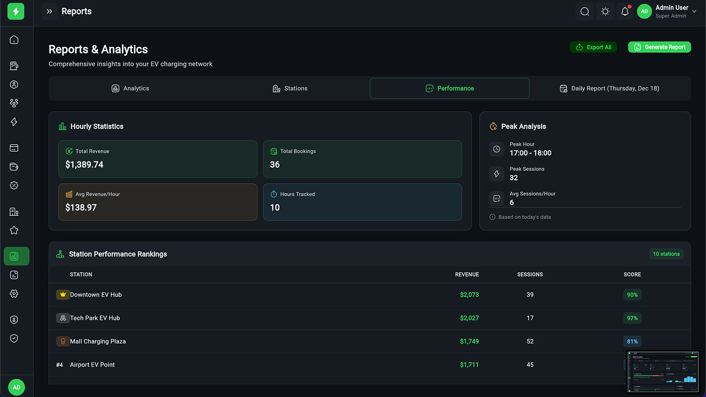Click the credit card sidebar icon
The width and height of the screenshot is (706, 397).
[x=14, y=148]
